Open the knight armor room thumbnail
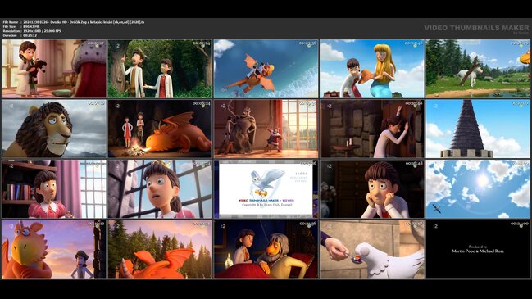The width and height of the screenshot is (532, 299). (x=266, y=129)
